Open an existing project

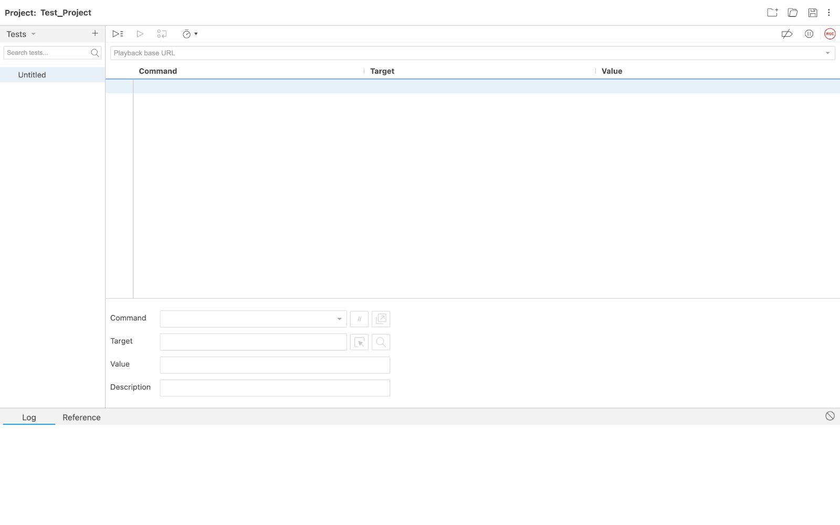[x=792, y=12]
